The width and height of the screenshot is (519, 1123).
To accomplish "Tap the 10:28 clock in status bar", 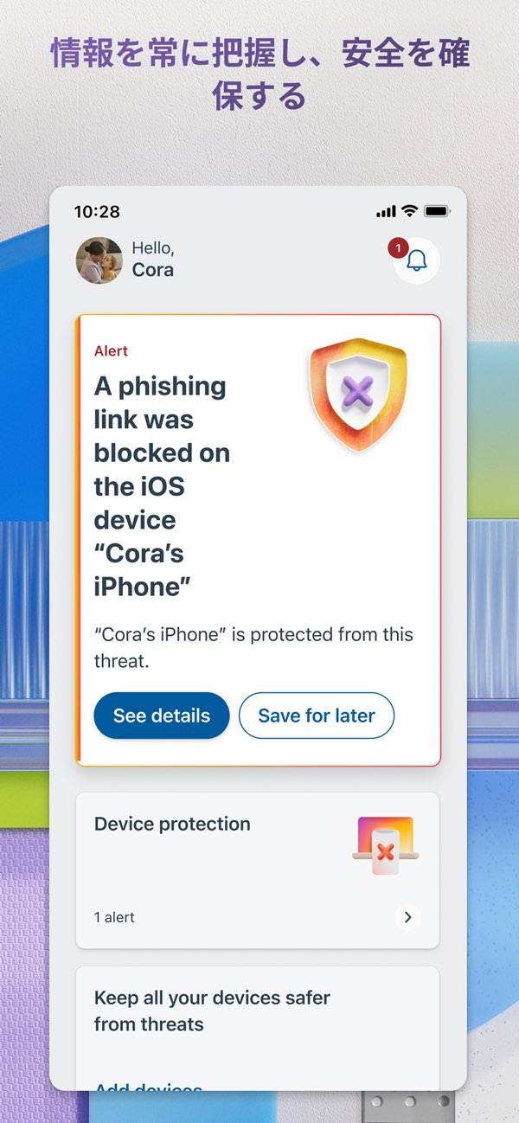I will point(97,211).
